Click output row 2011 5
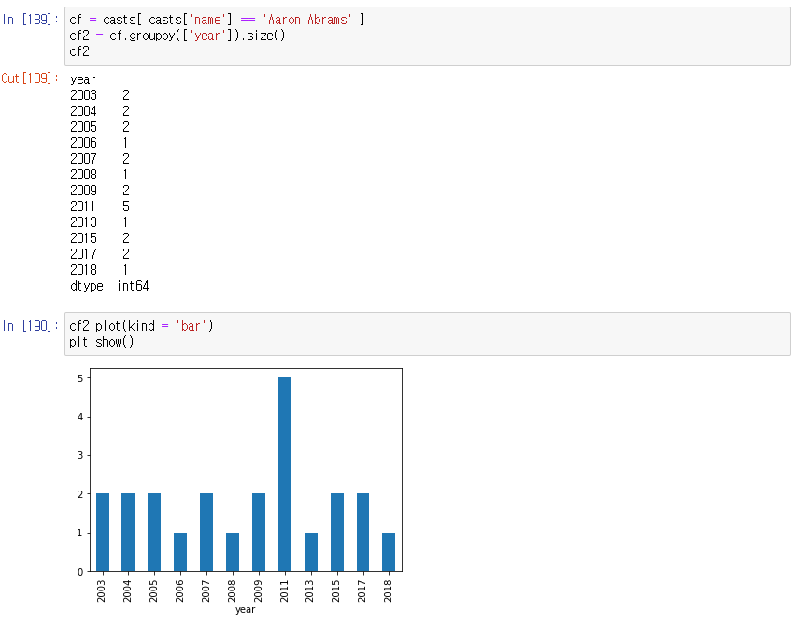 (x=100, y=206)
